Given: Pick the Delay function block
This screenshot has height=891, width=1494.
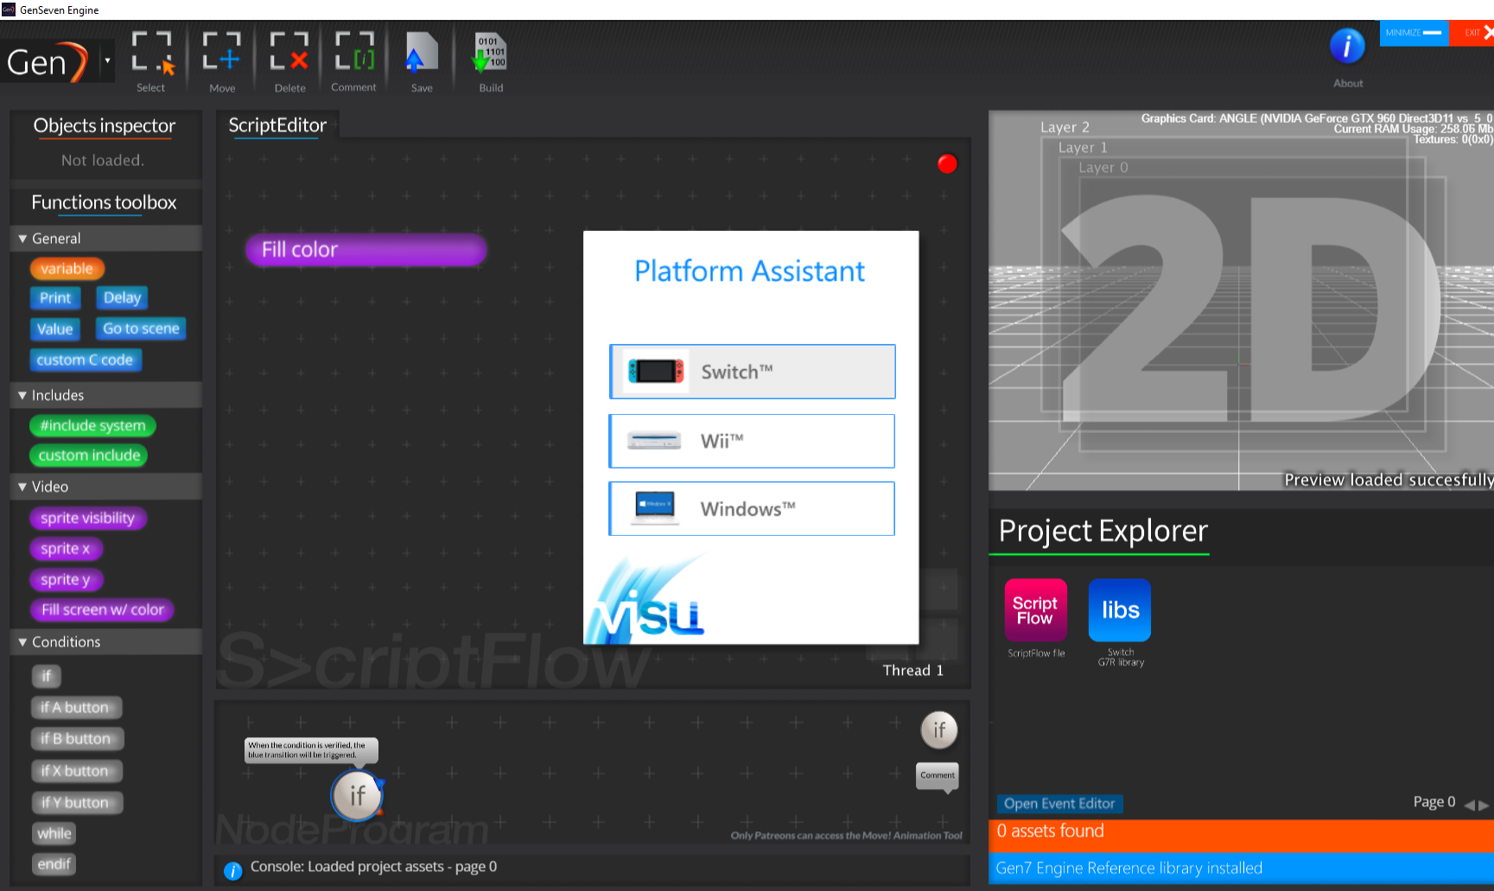Looking at the screenshot, I should point(122,298).
